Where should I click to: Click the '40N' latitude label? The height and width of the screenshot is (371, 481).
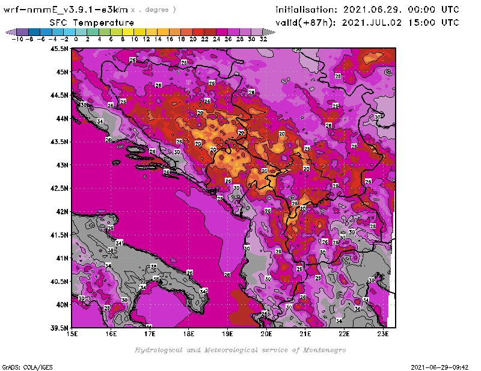click(62, 304)
